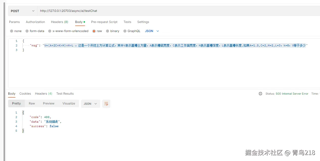Select the binary body type
Image resolution: width=320 pixels, height=161 pixels.
click(x=113, y=31)
